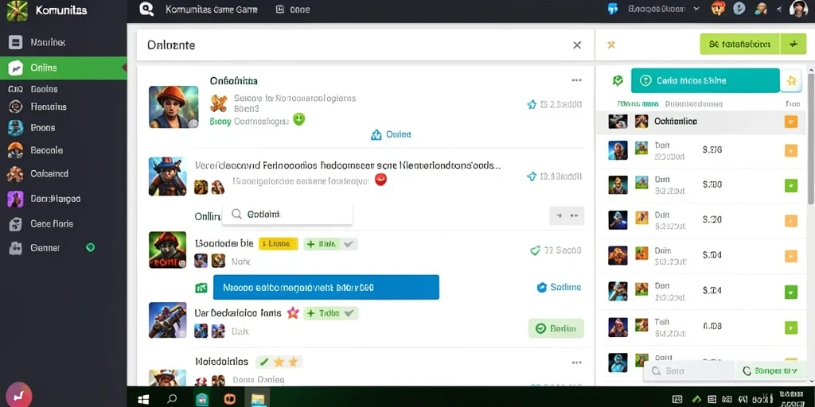
Task: Click the green smiley icon in first post
Action: coord(299,119)
